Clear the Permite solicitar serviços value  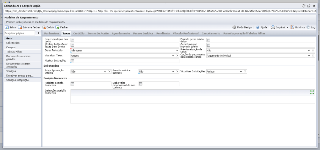point(177,72)
